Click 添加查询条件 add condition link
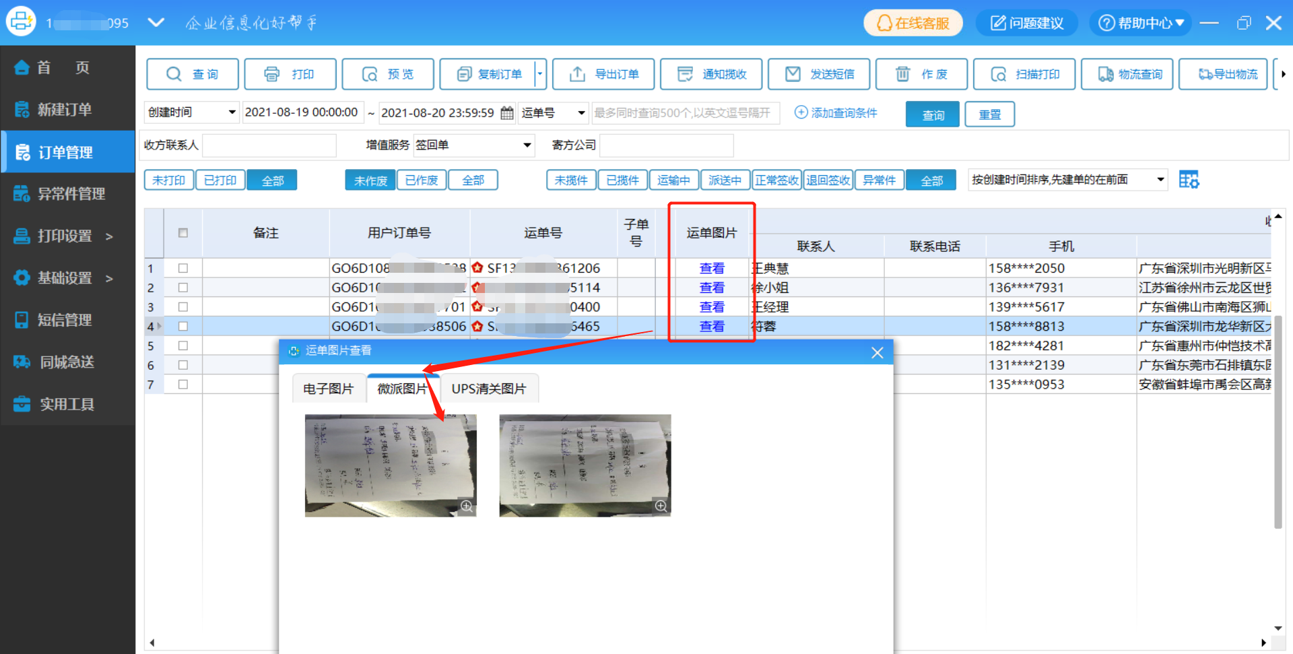Screen dimensions: 1293x654 [x=836, y=112]
